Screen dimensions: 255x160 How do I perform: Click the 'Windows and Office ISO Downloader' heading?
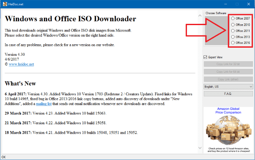click(71, 19)
